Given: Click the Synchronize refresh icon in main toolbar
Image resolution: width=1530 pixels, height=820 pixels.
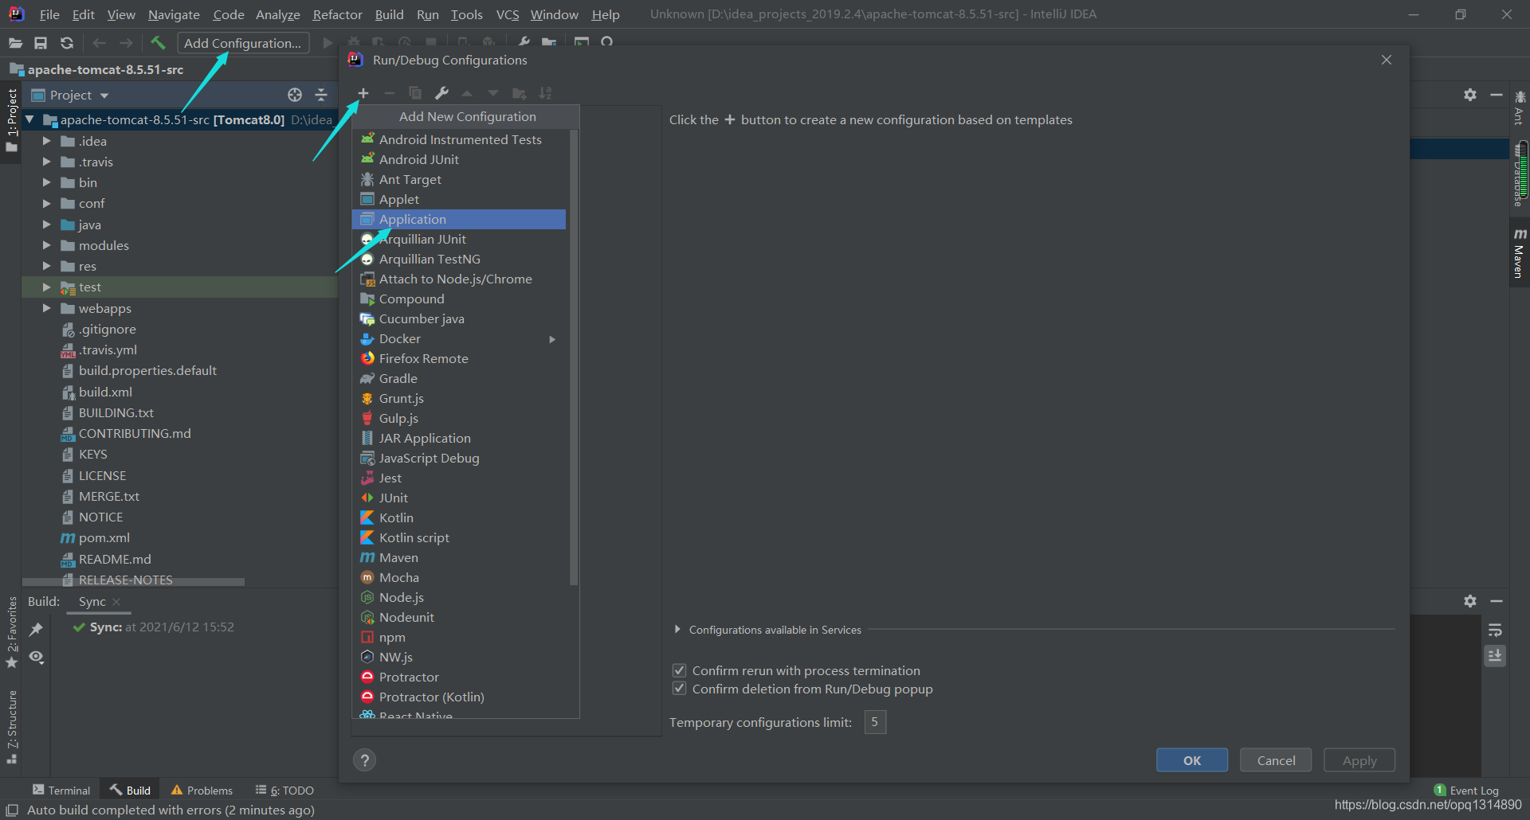Looking at the screenshot, I should tap(67, 43).
